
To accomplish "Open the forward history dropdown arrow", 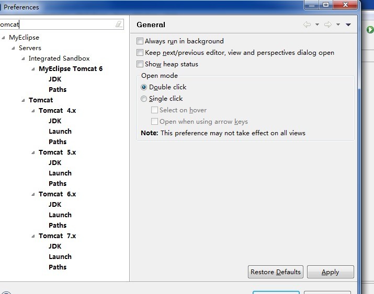I will click(x=338, y=25).
